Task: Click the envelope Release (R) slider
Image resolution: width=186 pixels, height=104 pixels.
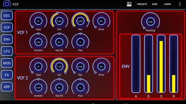Action: pyautogui.click(x=174, y=64)
